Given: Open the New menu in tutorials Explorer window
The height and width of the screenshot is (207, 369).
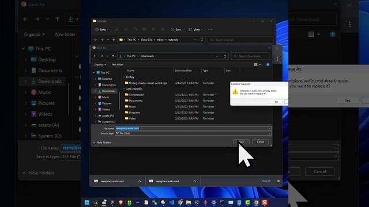Looking at the screenshot, I should click(x=101, y=29).
